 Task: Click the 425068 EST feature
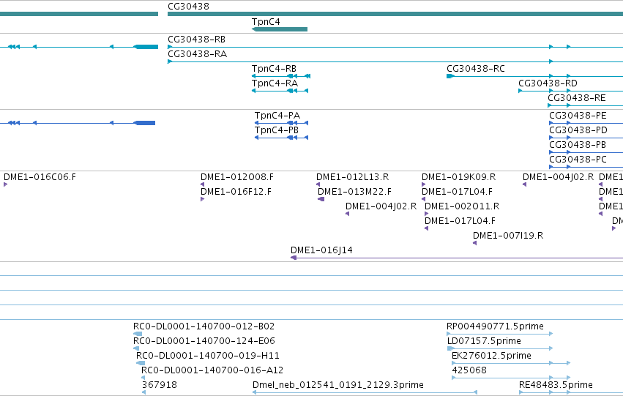pos(511,378)
